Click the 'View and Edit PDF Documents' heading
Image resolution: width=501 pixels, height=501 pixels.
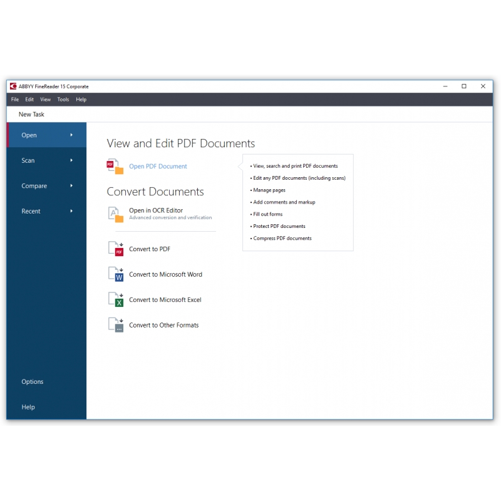point(181,143)
